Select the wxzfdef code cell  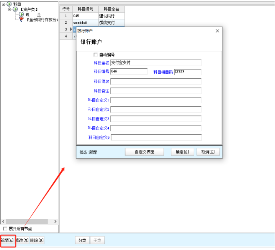[x=85, y=23]
